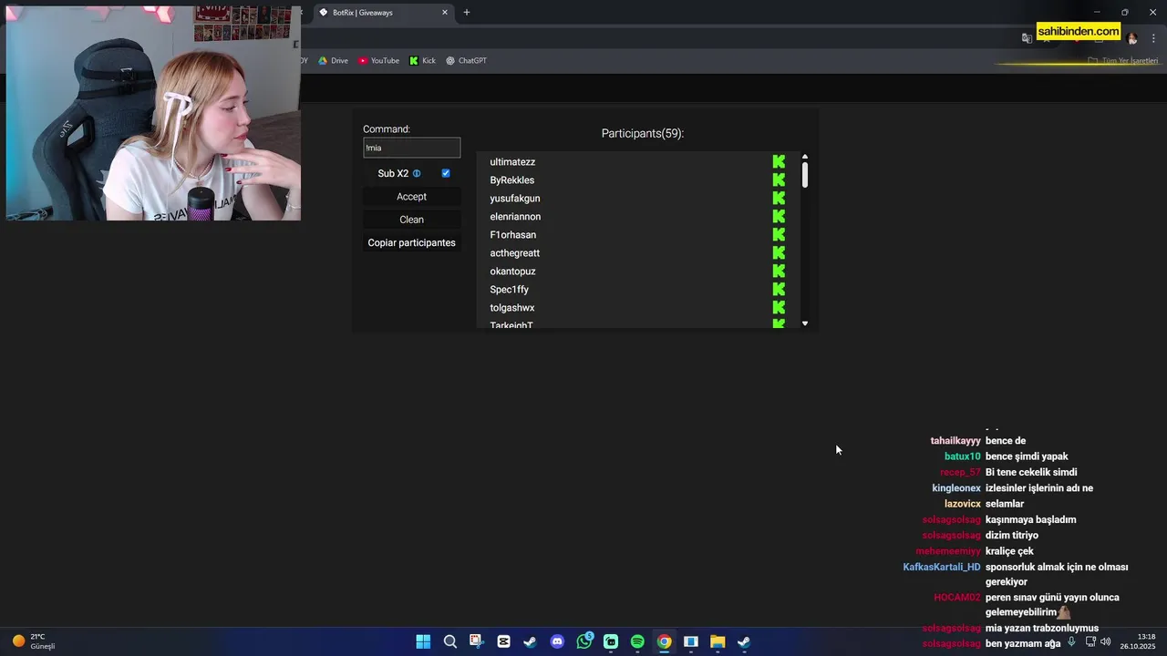Screen dimensions: 1167x656
Task: Click the Kick icon beside yusufakgun
Action: pyautogui.click(x=779, y=198)
